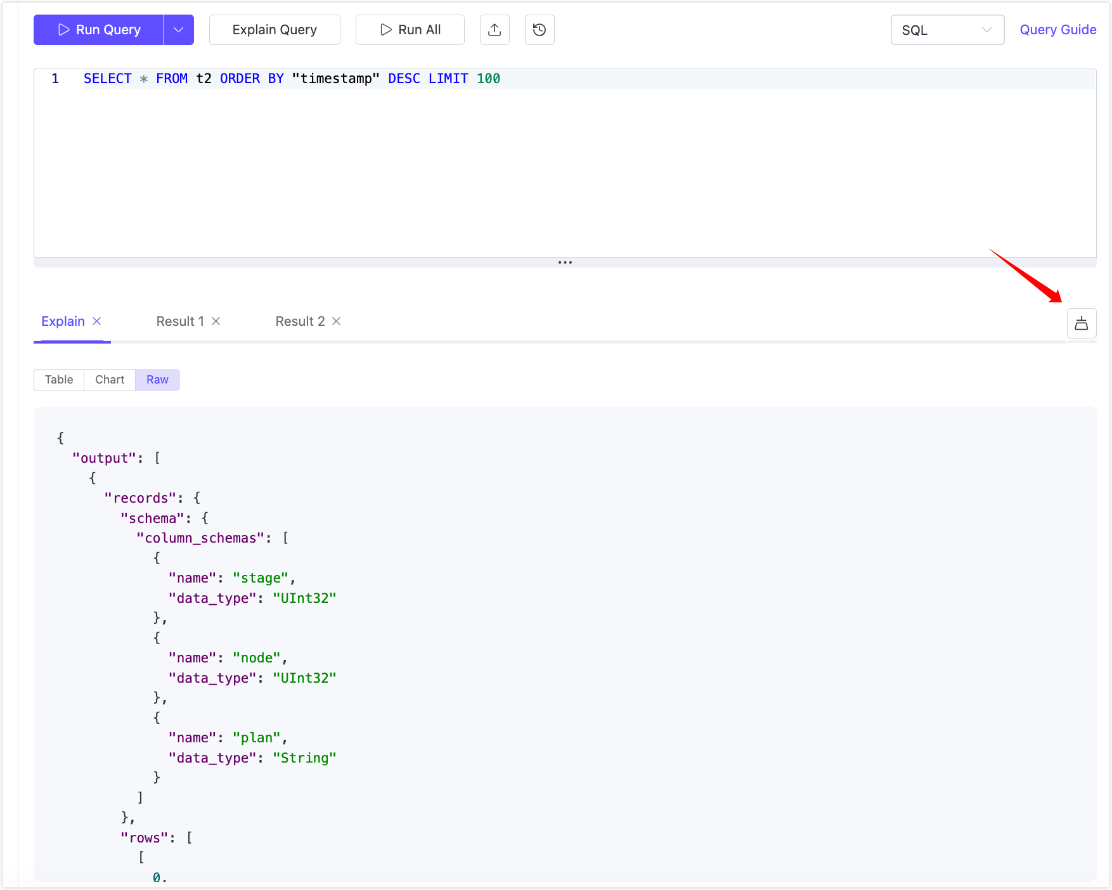Switch to the Result 2 tab
The height and width of the screenshot is (890, 1112).
coord(299,321)
